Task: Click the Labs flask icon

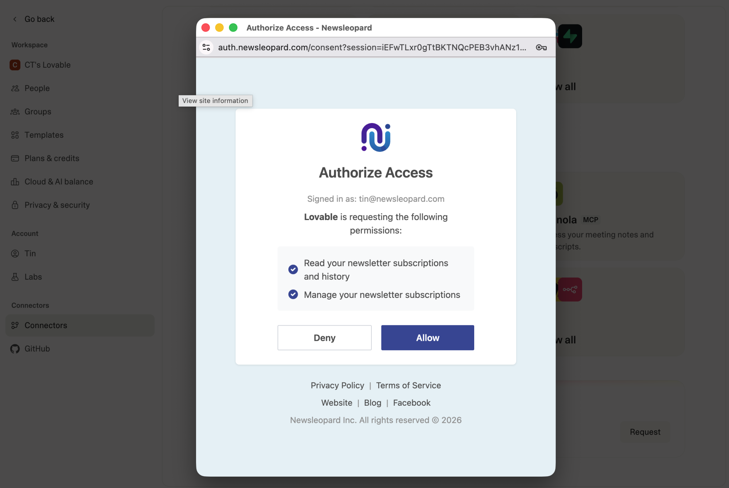Action: pyautogui.click(x=15, y=277)
